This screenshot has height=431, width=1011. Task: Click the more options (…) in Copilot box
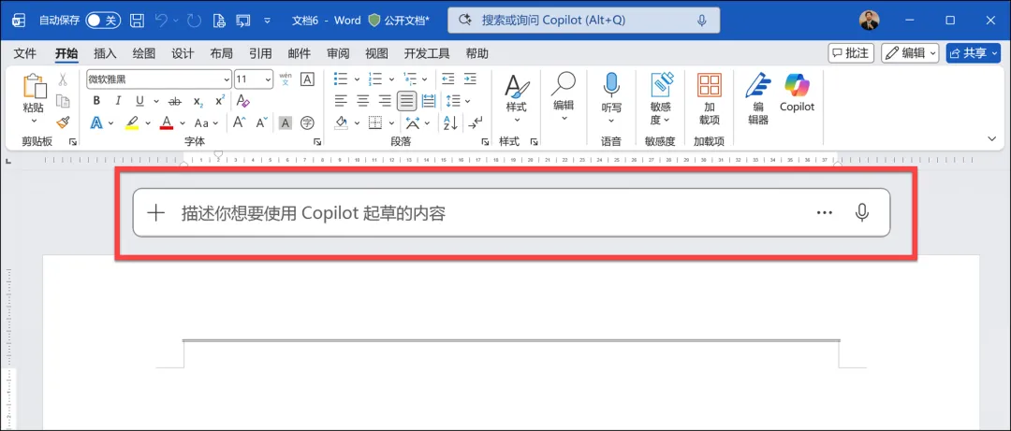[x=824, y=212]
